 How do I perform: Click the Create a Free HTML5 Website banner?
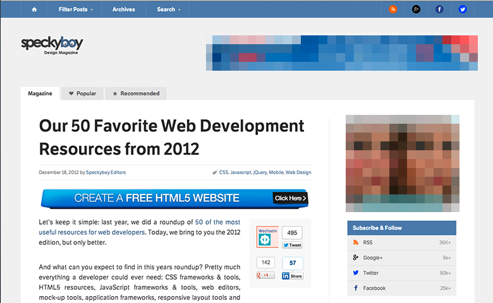point(174,198)
